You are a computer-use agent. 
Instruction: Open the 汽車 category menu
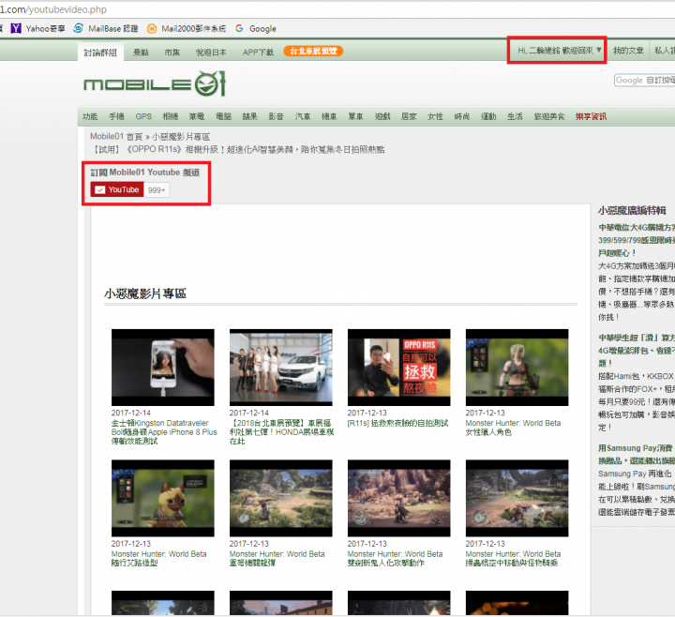(x=303, y=116)
